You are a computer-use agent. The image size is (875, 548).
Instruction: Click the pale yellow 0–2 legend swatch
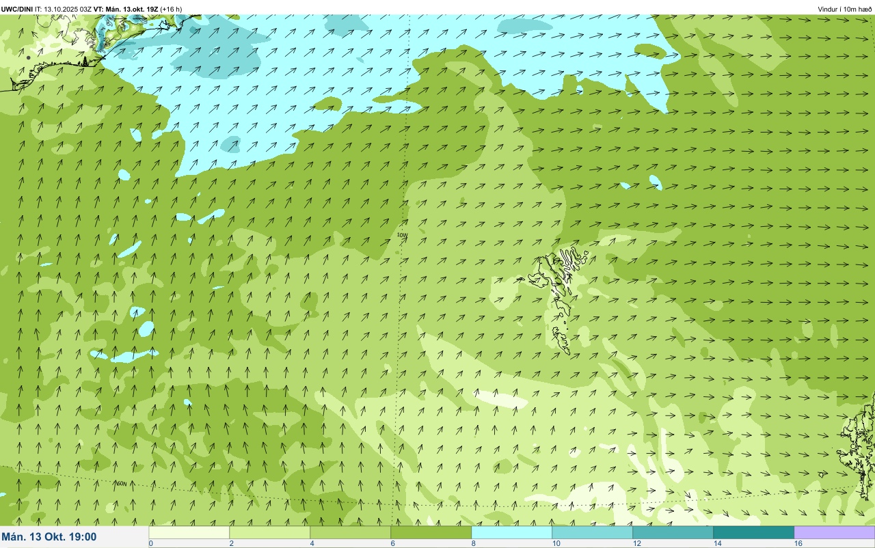[x=189, y=532]
